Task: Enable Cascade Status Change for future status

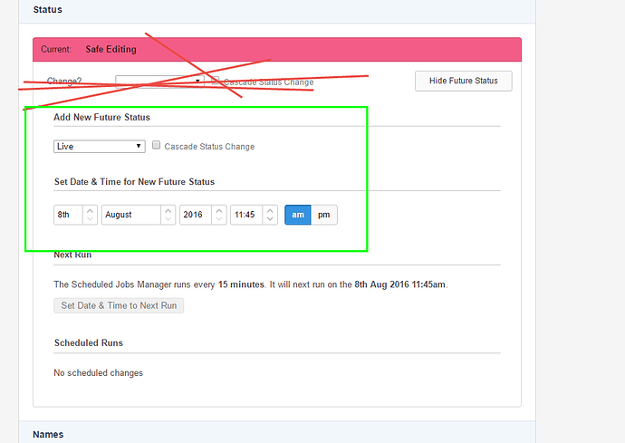Action: 157,146
